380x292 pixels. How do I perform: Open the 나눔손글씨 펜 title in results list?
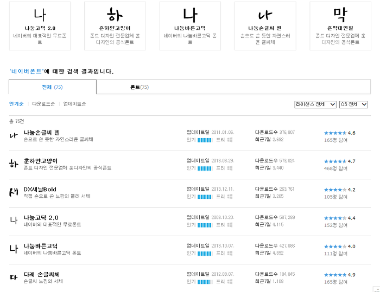coord(42,133)
